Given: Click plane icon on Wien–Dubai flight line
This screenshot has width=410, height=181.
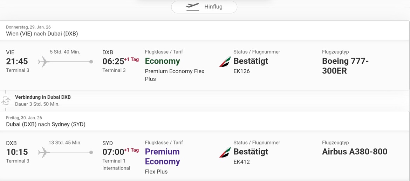Looking at the screenshot, I should point(43,62).
